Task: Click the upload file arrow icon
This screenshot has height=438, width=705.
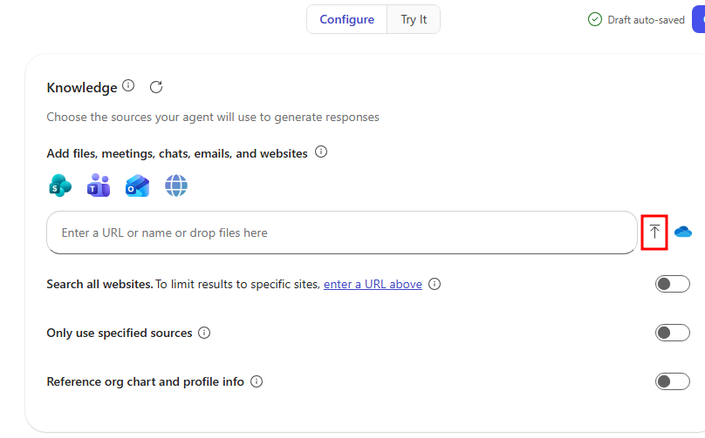Action: pyautogui.click(x=654, y=232)
